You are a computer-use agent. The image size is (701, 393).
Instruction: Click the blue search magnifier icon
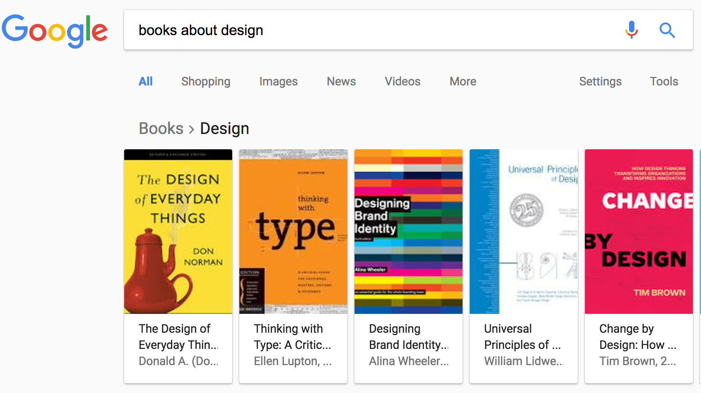point(667,30)
